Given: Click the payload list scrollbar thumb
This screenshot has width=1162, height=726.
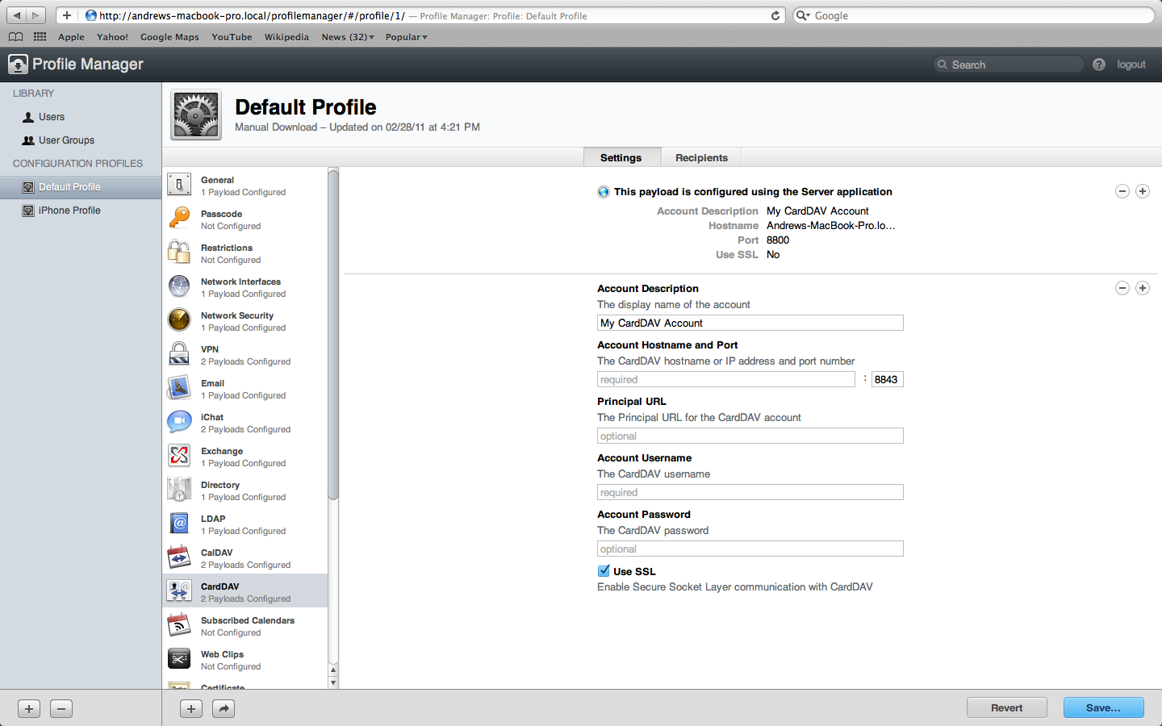Looking at the screenshot, I should [333, 335].
